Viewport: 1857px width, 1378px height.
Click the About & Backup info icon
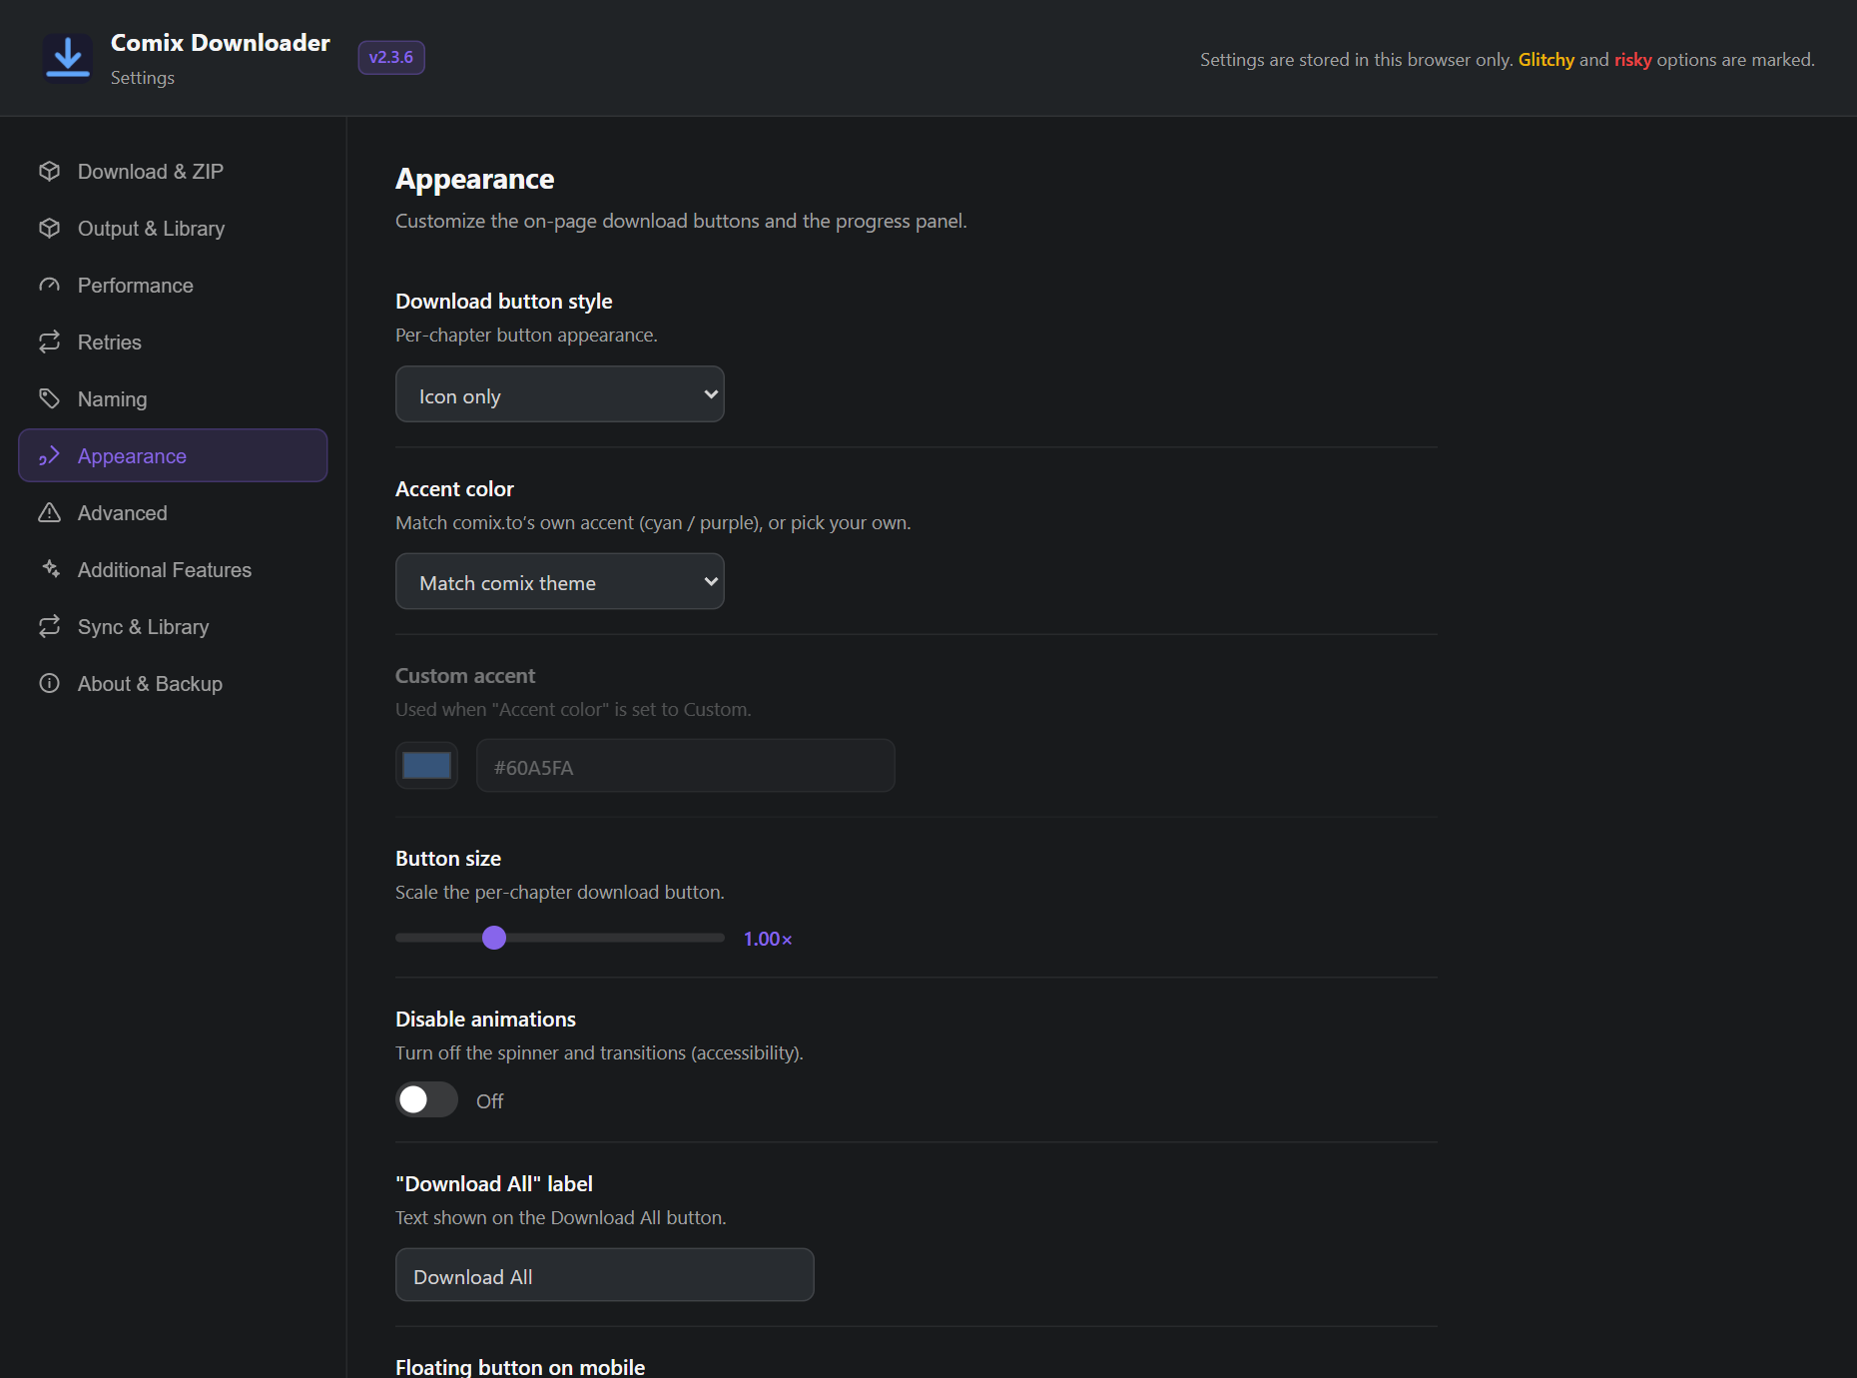click(50, 683)
